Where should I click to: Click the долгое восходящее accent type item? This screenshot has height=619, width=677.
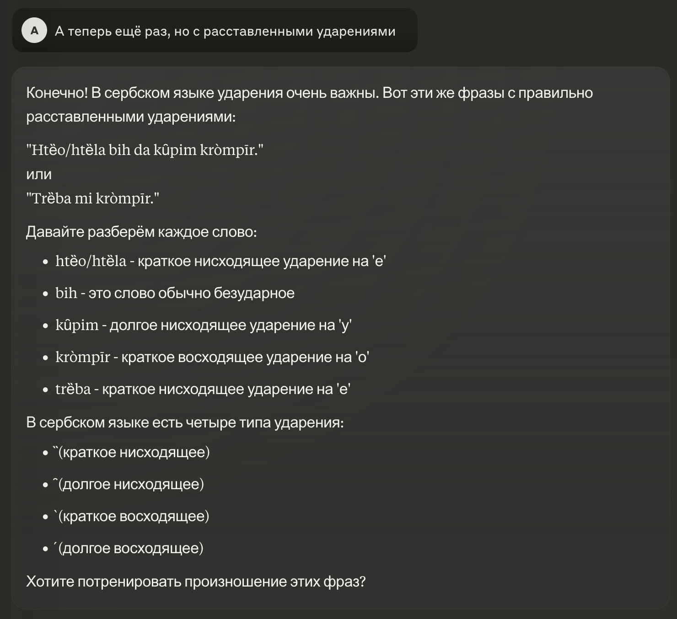129,548
